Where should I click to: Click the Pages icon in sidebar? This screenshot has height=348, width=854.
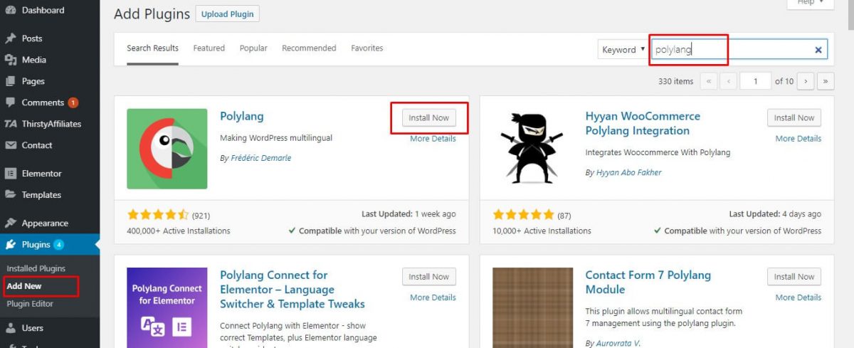[11, 81]
